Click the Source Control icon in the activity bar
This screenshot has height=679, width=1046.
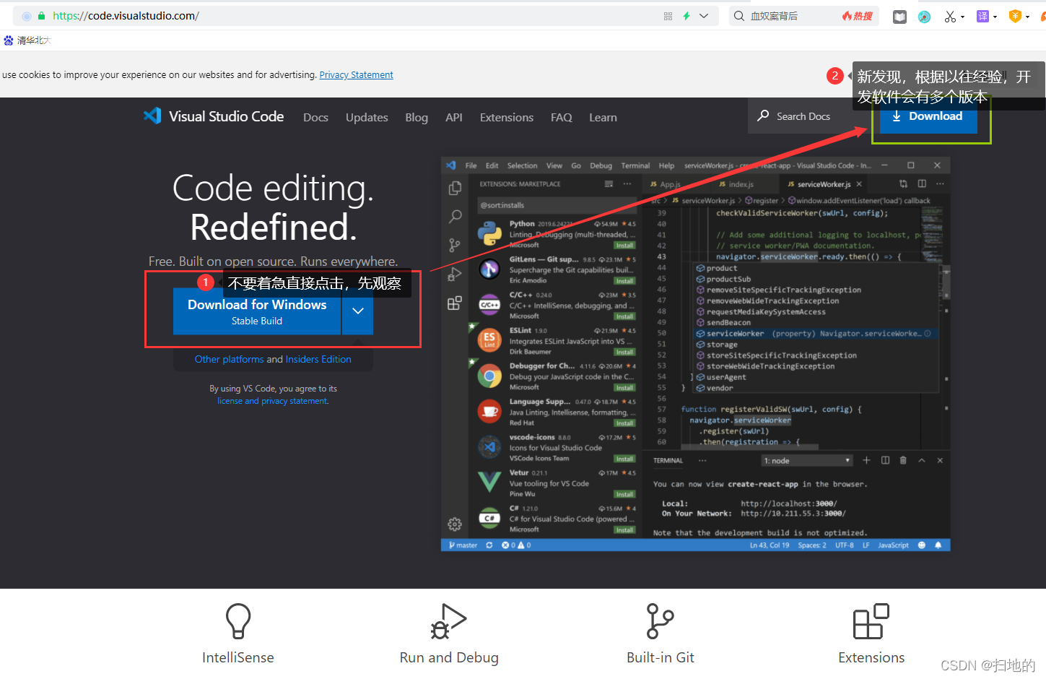pos(455,245)
